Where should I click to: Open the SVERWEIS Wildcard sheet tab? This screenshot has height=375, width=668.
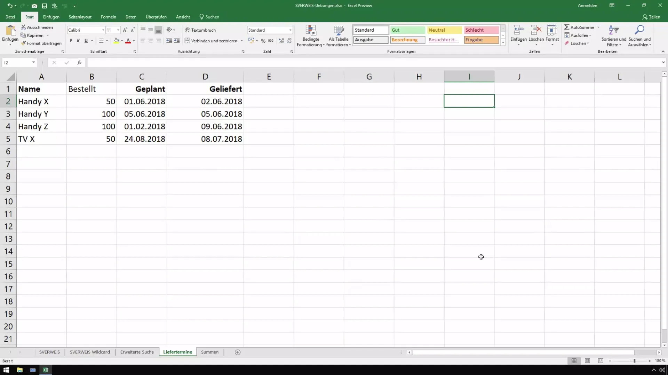coord(90,352)
